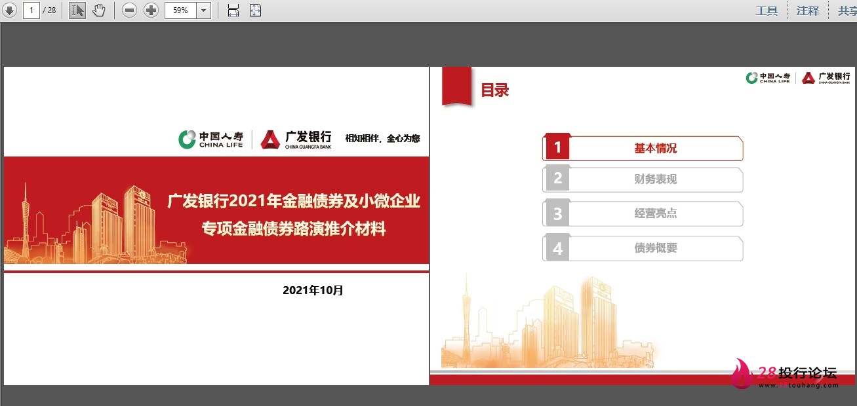Screen dimensions: 857x406
Task: Click the current page number field
Action: pos(31,10)
